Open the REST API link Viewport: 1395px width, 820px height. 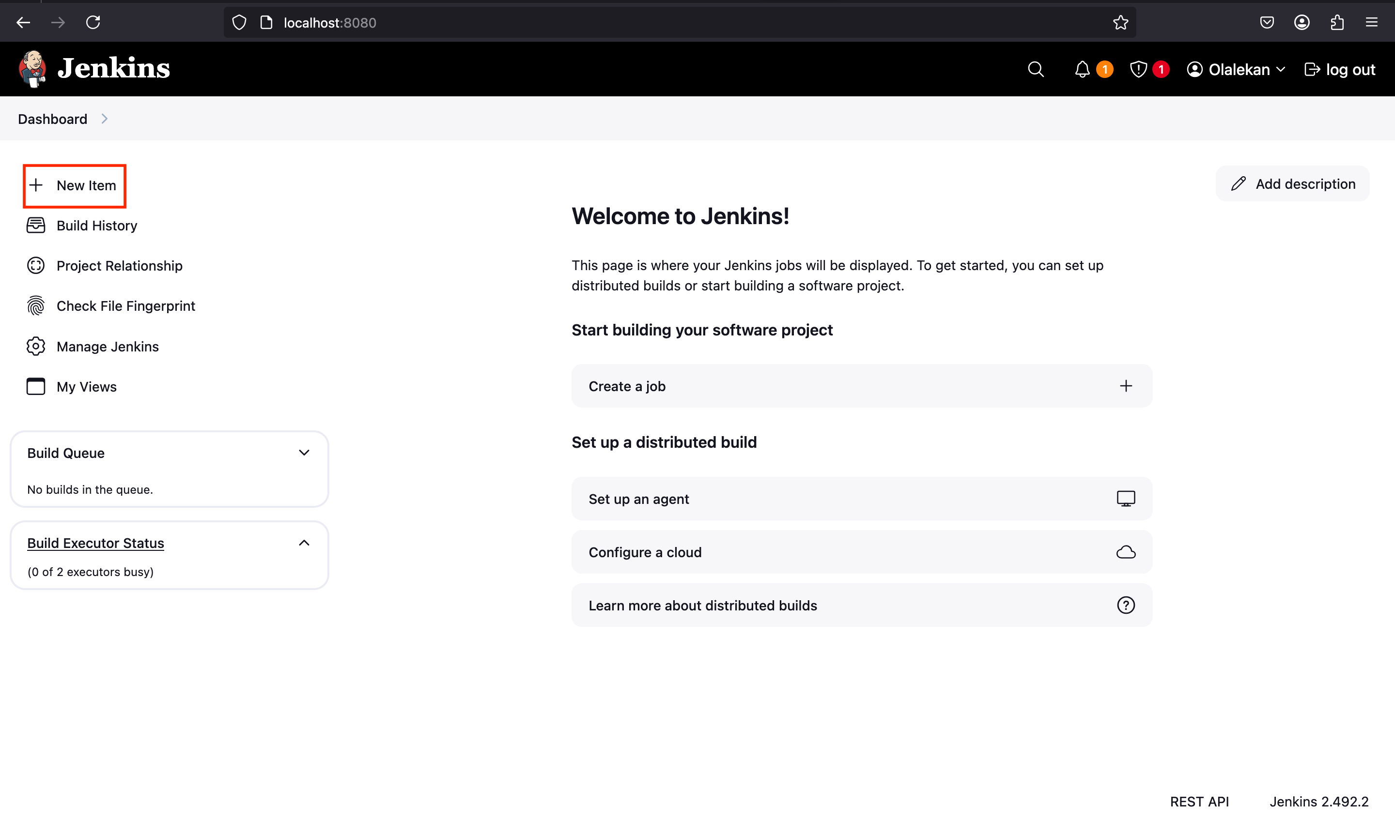click(x=1199, y=802)
